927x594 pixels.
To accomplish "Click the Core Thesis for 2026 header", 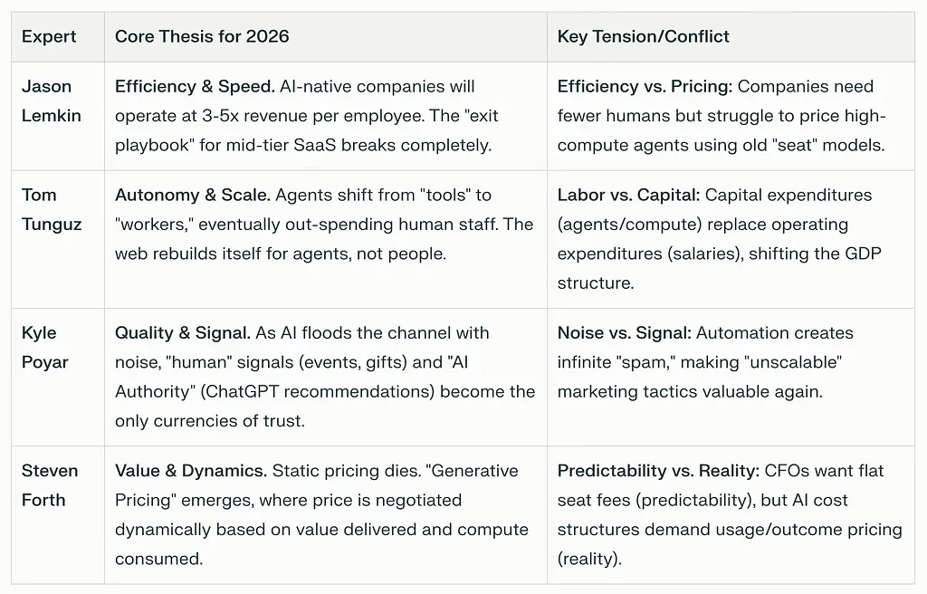I will pos(202,37).
